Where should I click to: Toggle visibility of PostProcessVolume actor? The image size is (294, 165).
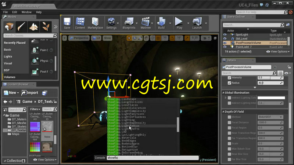(x=225, y=43)
